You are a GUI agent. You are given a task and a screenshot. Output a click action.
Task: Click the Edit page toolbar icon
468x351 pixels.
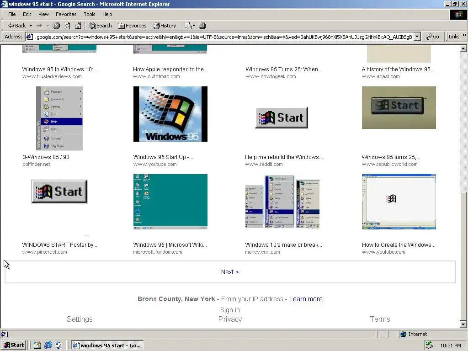tap(188, 26)
